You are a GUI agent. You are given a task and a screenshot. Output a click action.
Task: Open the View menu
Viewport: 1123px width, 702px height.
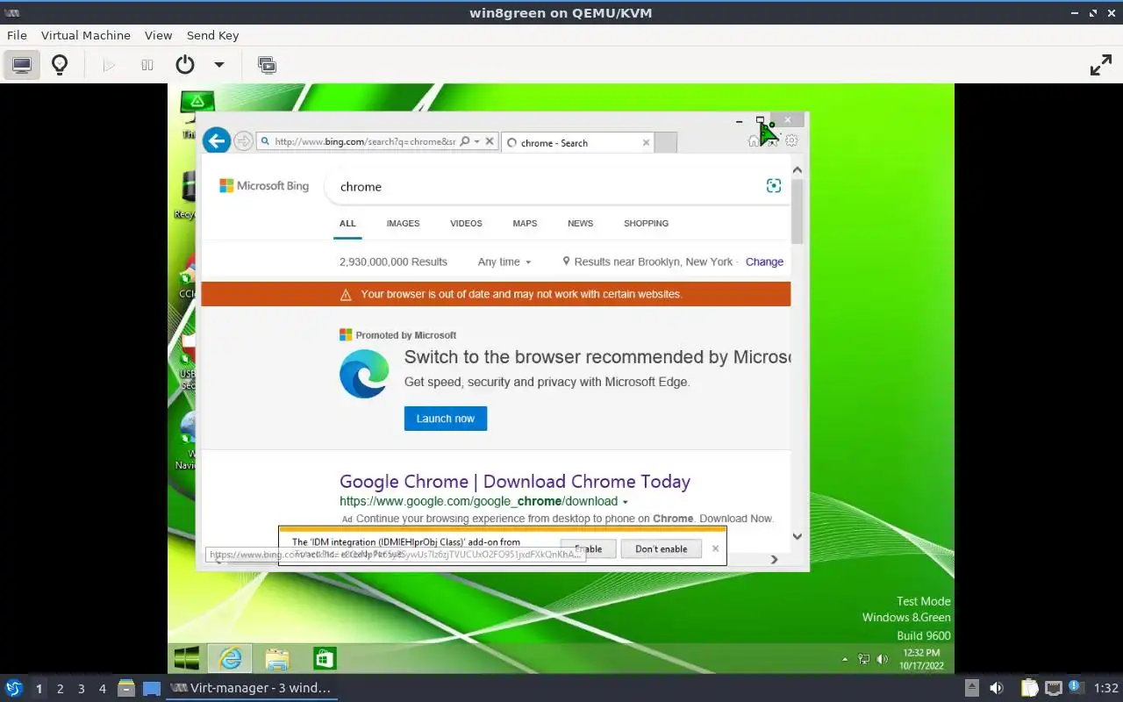[158, 36]
